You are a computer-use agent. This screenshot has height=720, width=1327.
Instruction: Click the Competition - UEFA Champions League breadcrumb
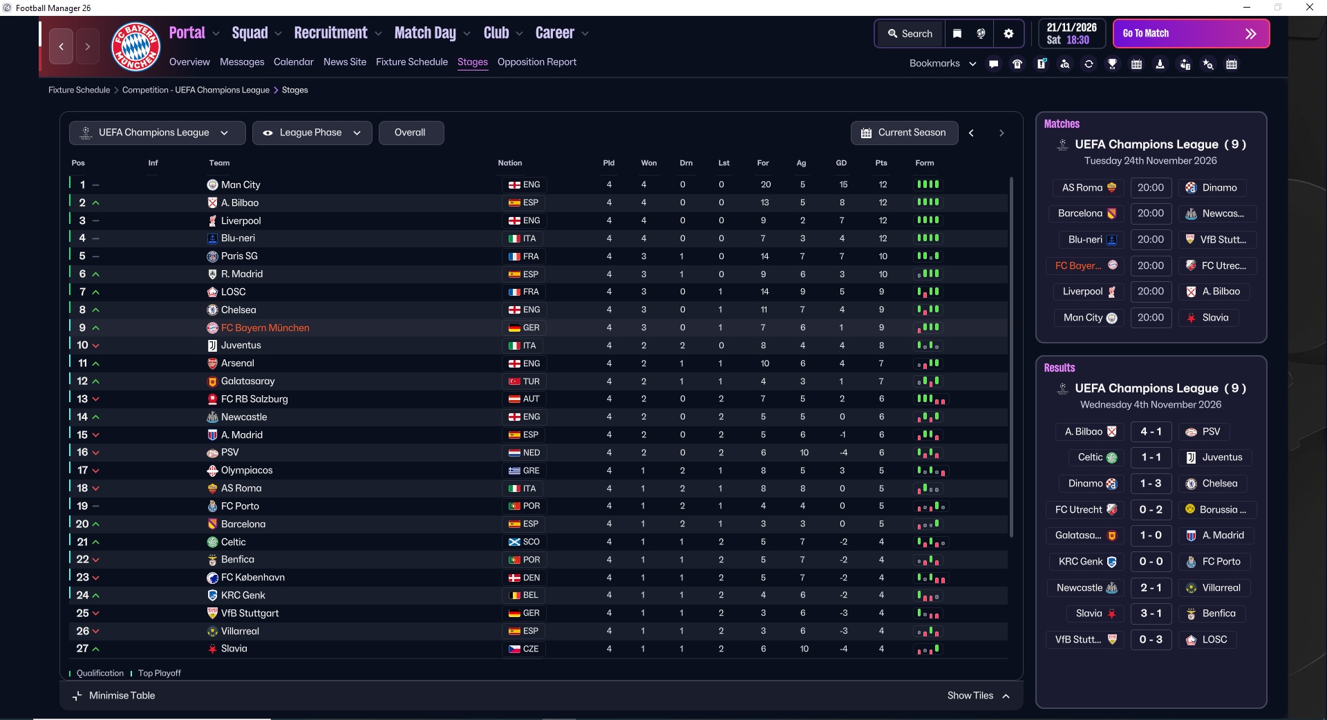tap(196, 90)
